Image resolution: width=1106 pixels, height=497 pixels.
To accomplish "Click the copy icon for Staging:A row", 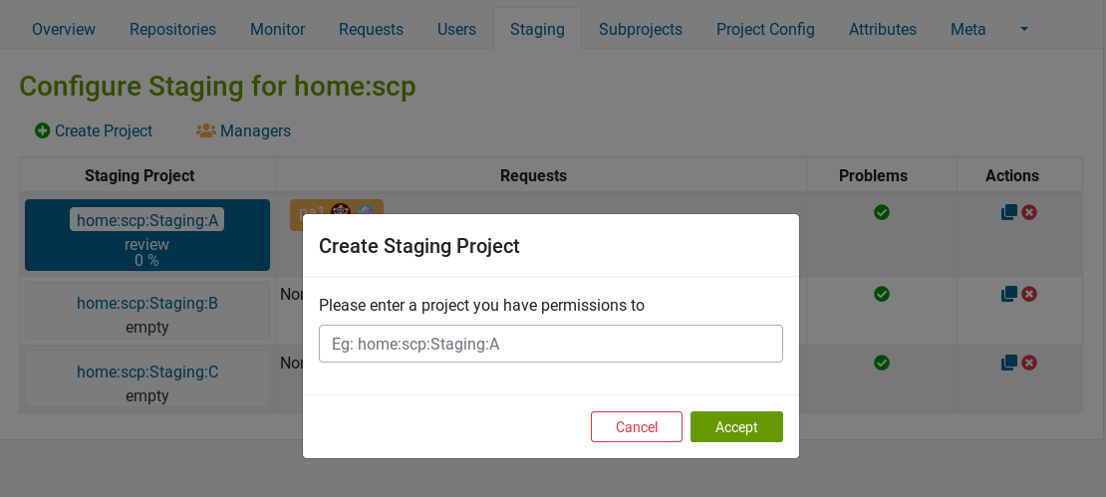I will [x=1008, y=212].
